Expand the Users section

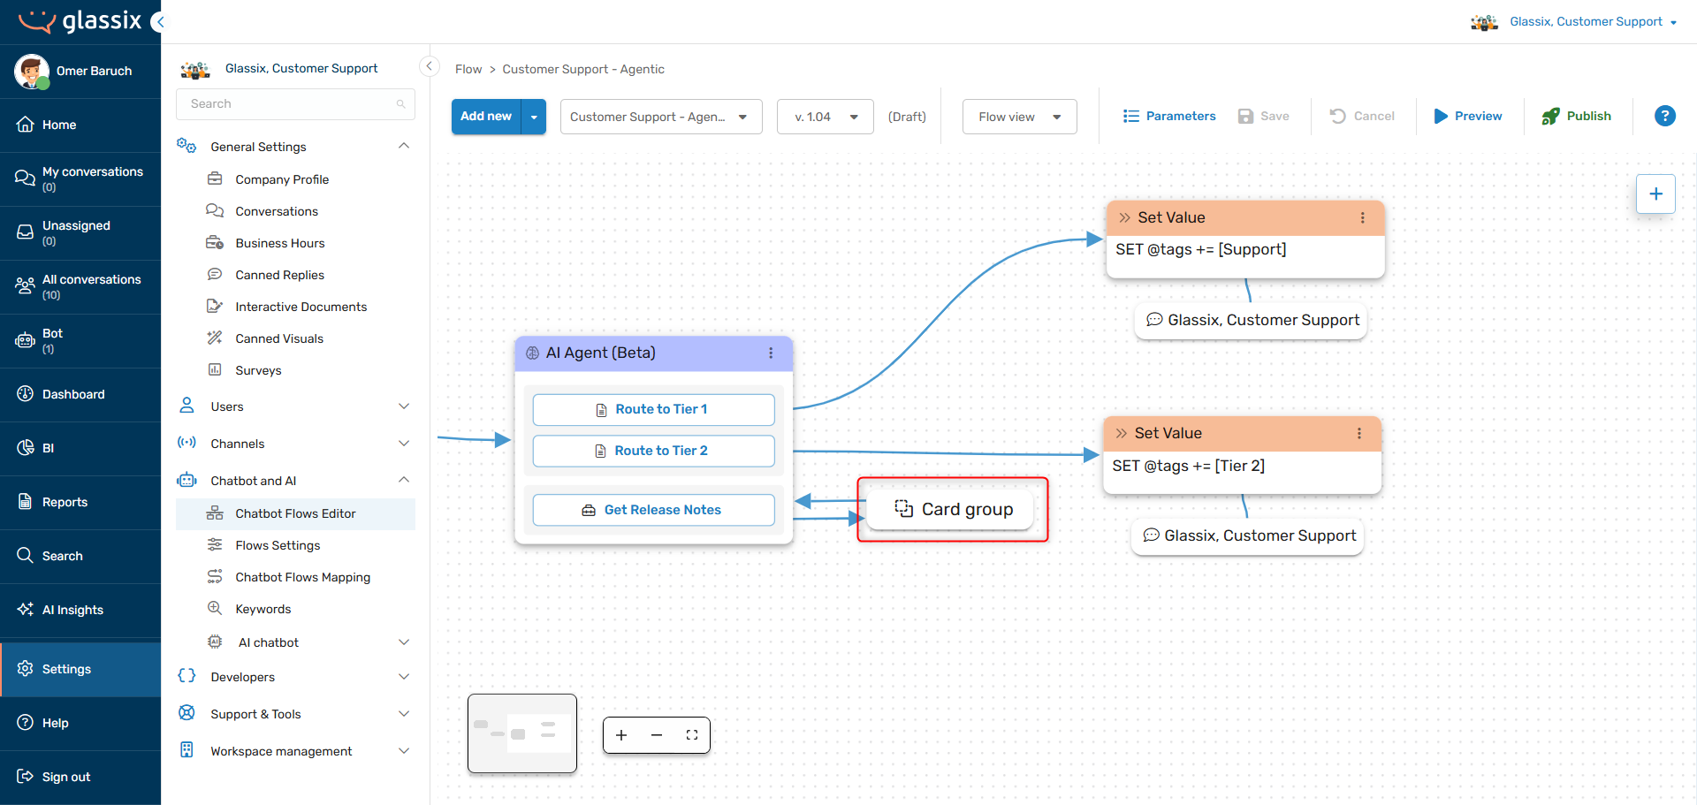click(404, 406)
